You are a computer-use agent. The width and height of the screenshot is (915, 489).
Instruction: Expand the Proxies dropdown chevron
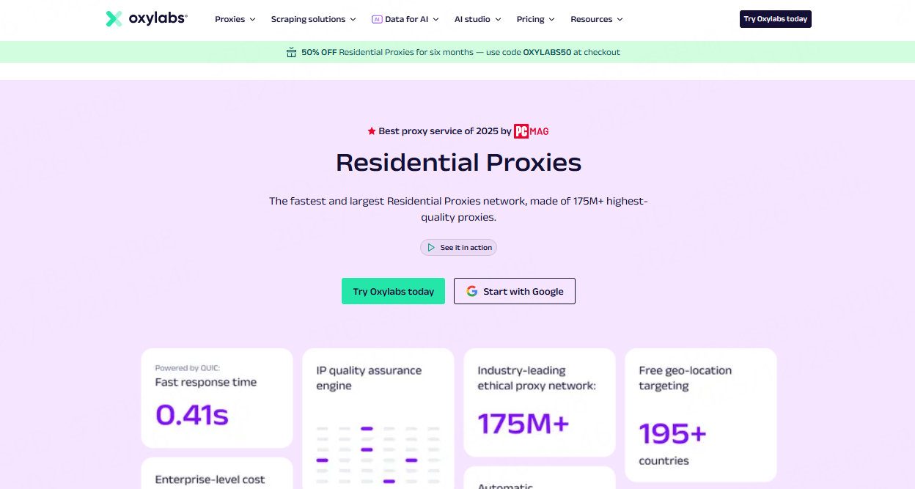(253, 20)
